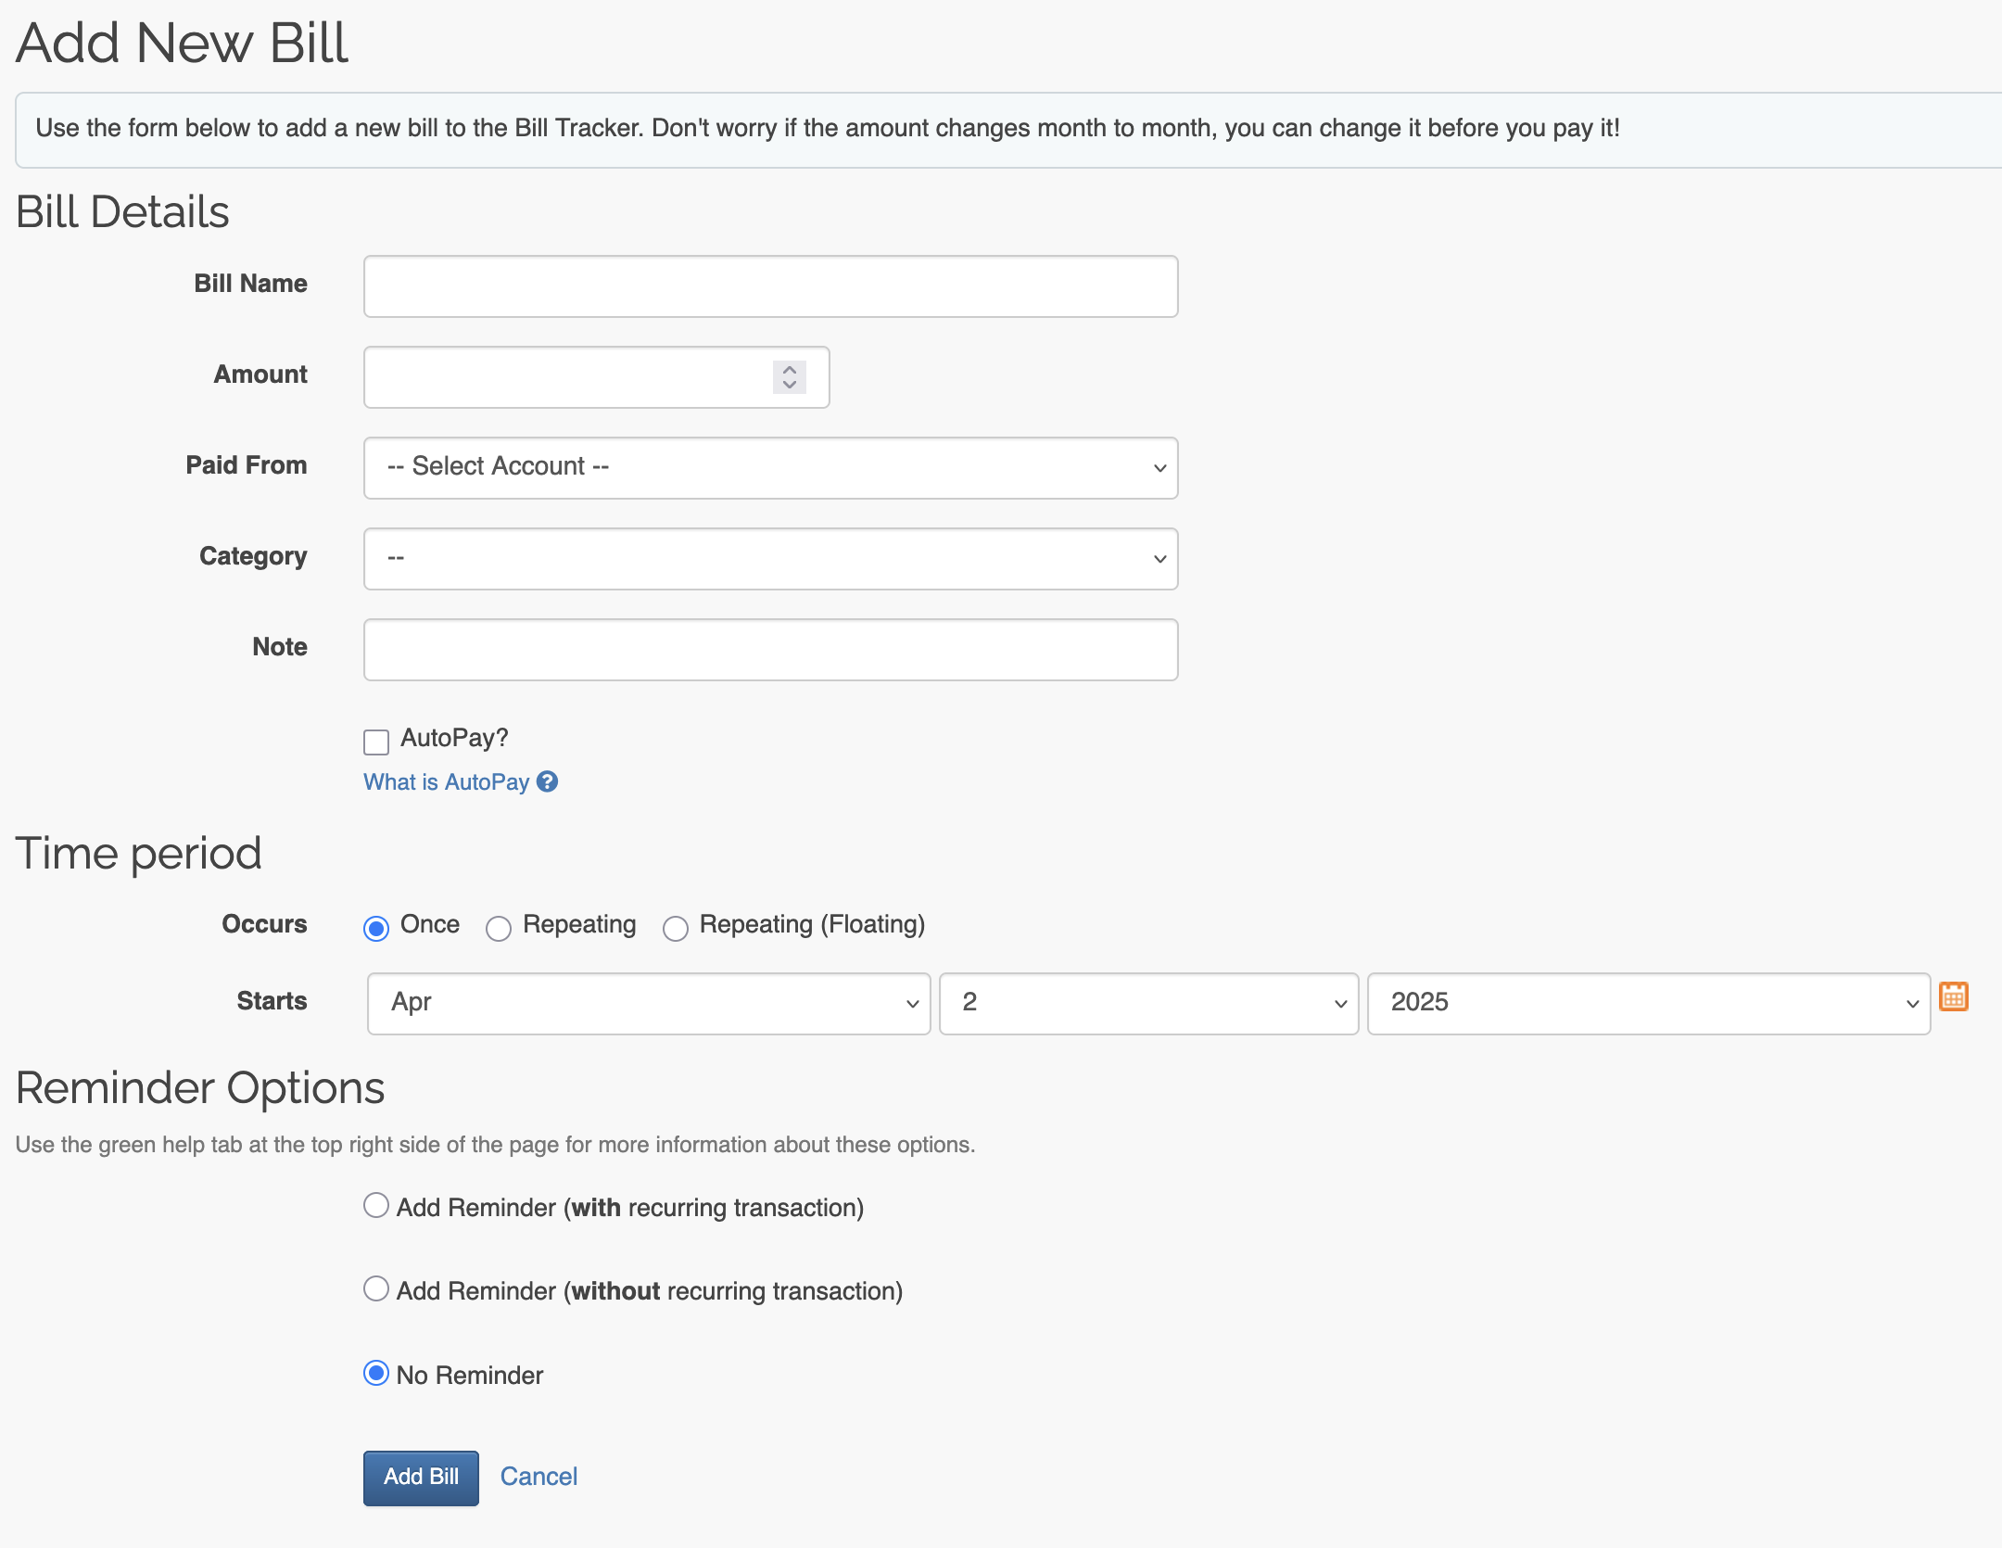The image size is (2002, 1548).
Task: Click into the Note input field
Action: coord(770,650)
